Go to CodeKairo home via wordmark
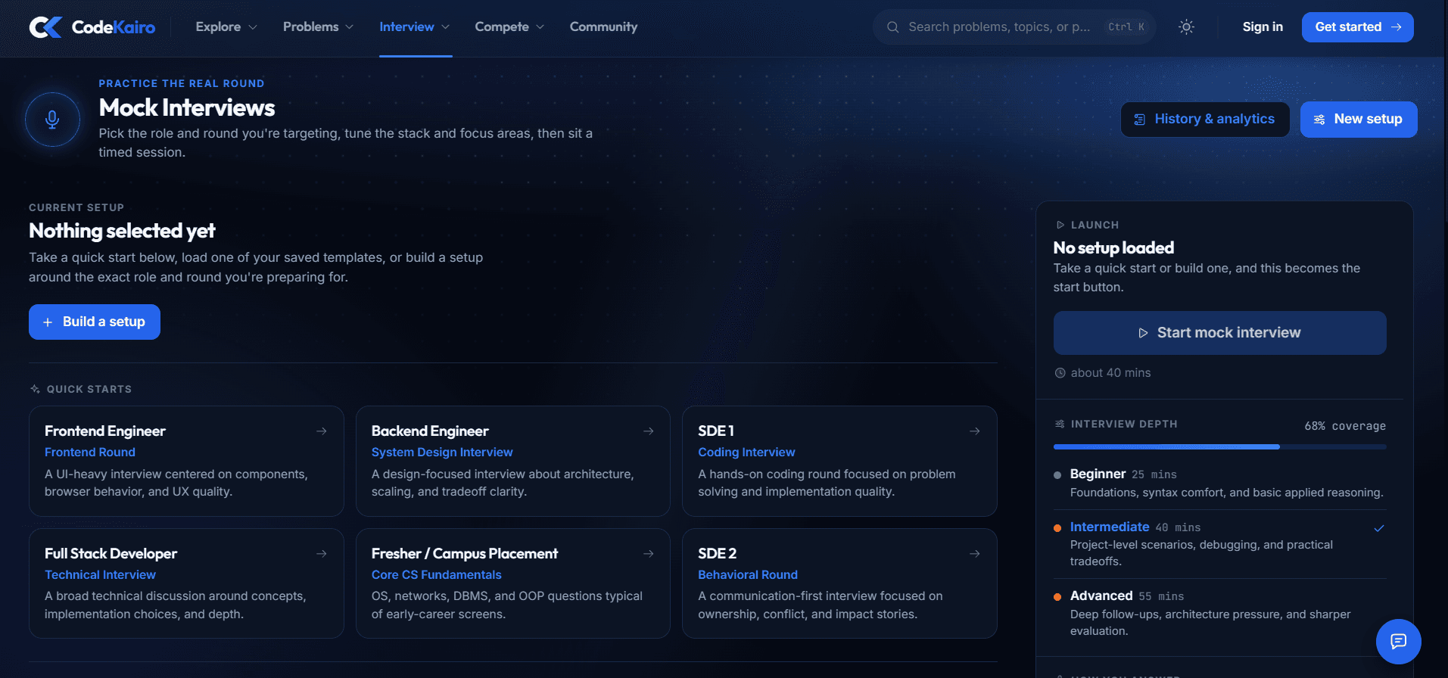The width and height of the screenshot is (1448, 678). click(x=114, y=27)
